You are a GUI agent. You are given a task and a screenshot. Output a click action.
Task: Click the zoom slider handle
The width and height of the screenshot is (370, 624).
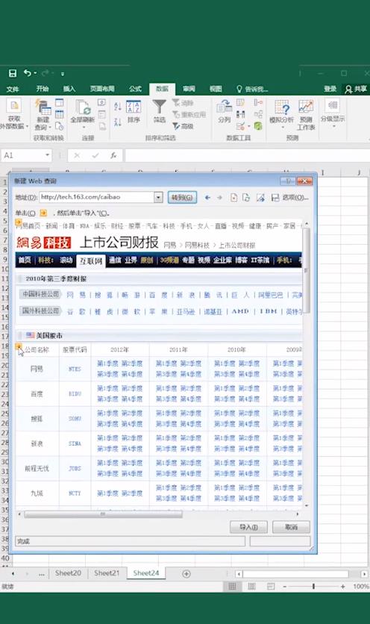point(313,587)
